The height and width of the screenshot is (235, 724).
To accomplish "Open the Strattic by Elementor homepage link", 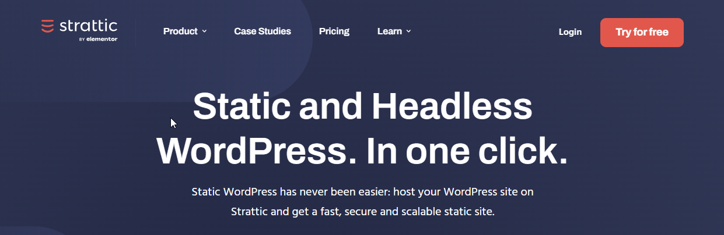I will click(x=79, y=31).
